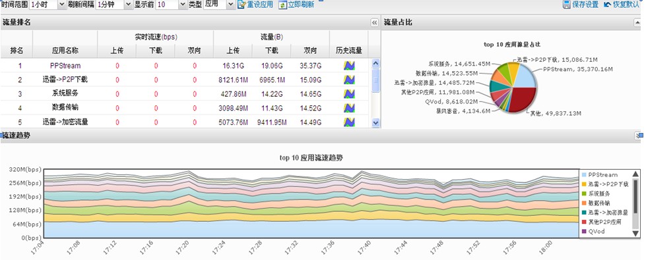Click the 流速趋势 panel title

click(x=16, y=135)
